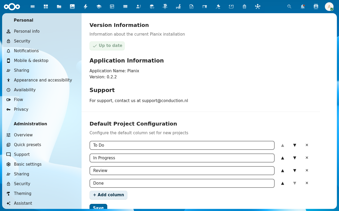
Task: Open the graduation cap app icon
Action: pos(99,7)
